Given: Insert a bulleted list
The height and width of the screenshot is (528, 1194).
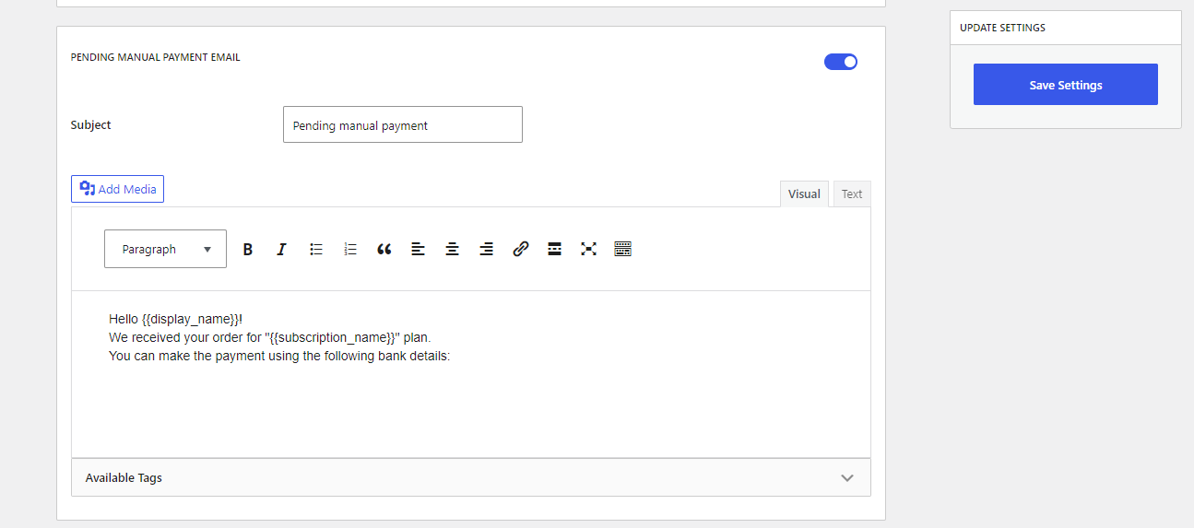Looking at the screenshot, I should point(316,249).
